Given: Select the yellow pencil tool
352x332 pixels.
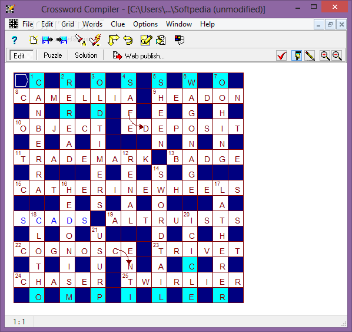Looking at the screenshot, I should (310, 55).
